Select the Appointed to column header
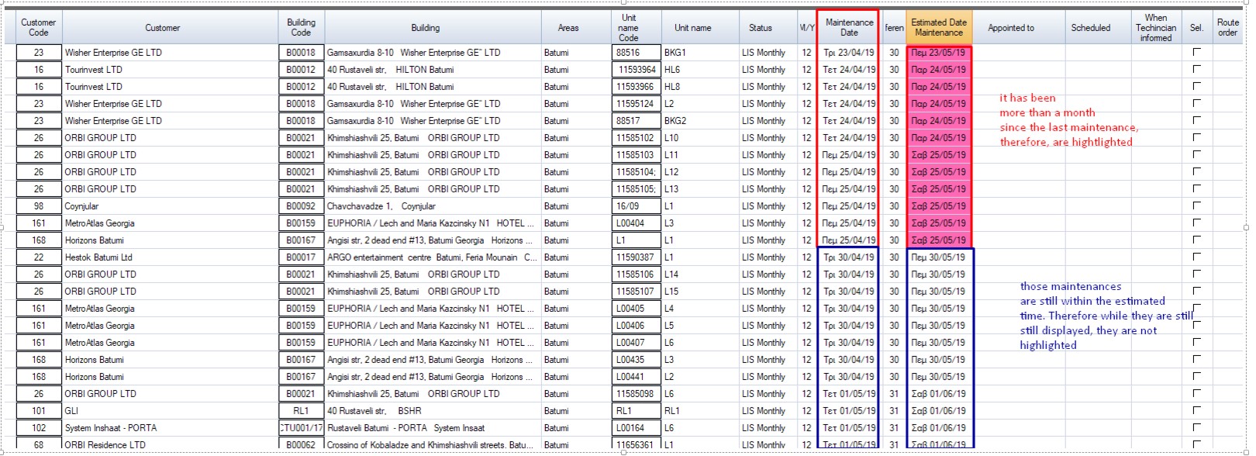Viewport: 1256px width, 456px height. (1010, 28)
